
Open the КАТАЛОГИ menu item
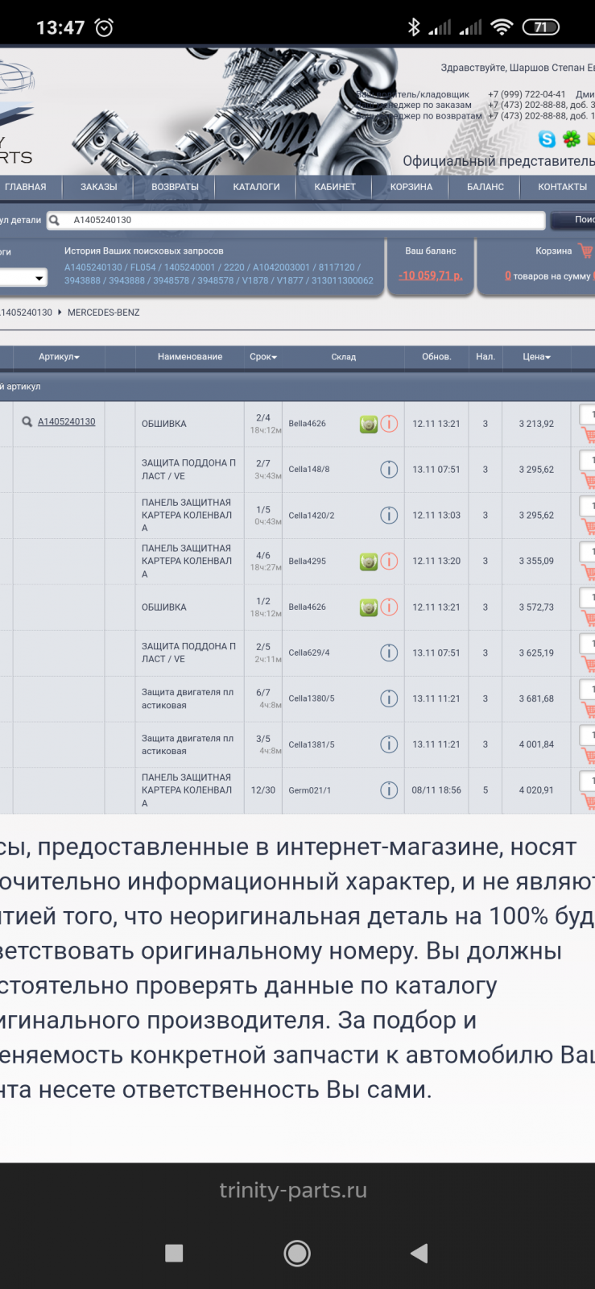(x=256, y=187)
